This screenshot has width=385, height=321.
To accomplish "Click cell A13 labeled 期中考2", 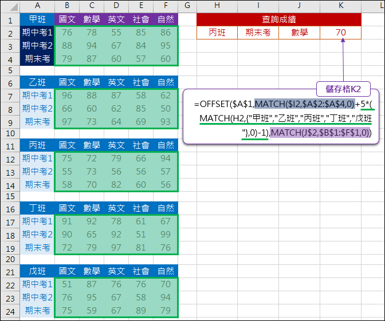I will pos(37,172).
